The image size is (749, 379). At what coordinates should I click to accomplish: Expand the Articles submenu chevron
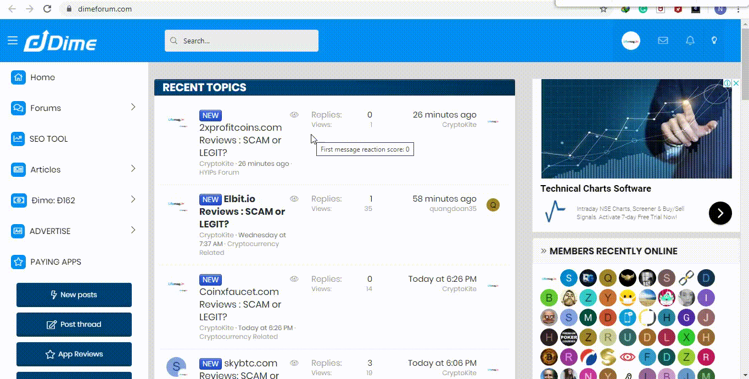133,169
